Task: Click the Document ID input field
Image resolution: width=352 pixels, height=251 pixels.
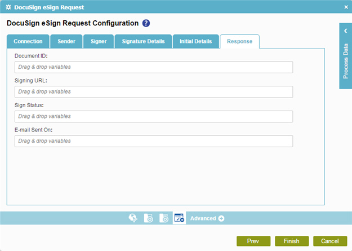Action: [154, 67]
